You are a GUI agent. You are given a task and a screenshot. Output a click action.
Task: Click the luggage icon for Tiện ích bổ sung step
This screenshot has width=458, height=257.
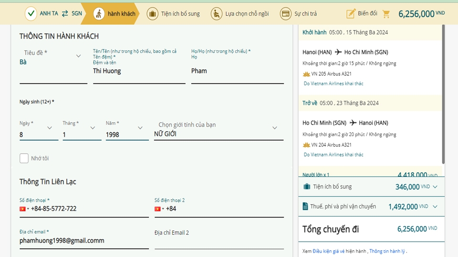[152, 14]
